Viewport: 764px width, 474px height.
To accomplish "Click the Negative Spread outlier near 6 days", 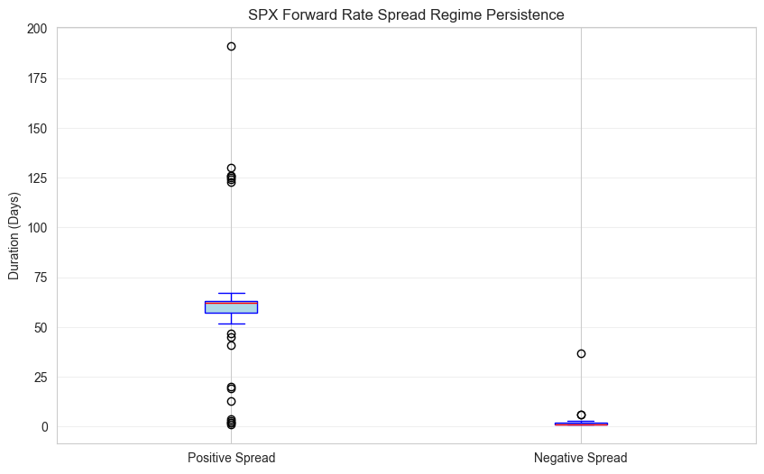I will coord(581,415).
